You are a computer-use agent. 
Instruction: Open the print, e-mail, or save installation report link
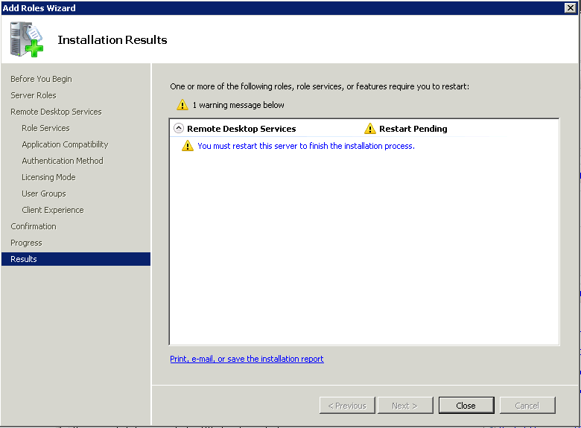247,359
